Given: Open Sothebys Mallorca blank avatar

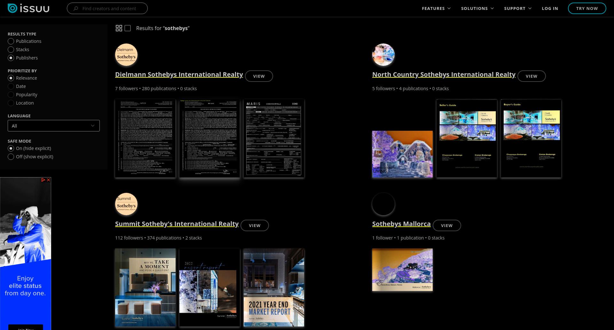Looking at the screenshot, I should 383,204.
